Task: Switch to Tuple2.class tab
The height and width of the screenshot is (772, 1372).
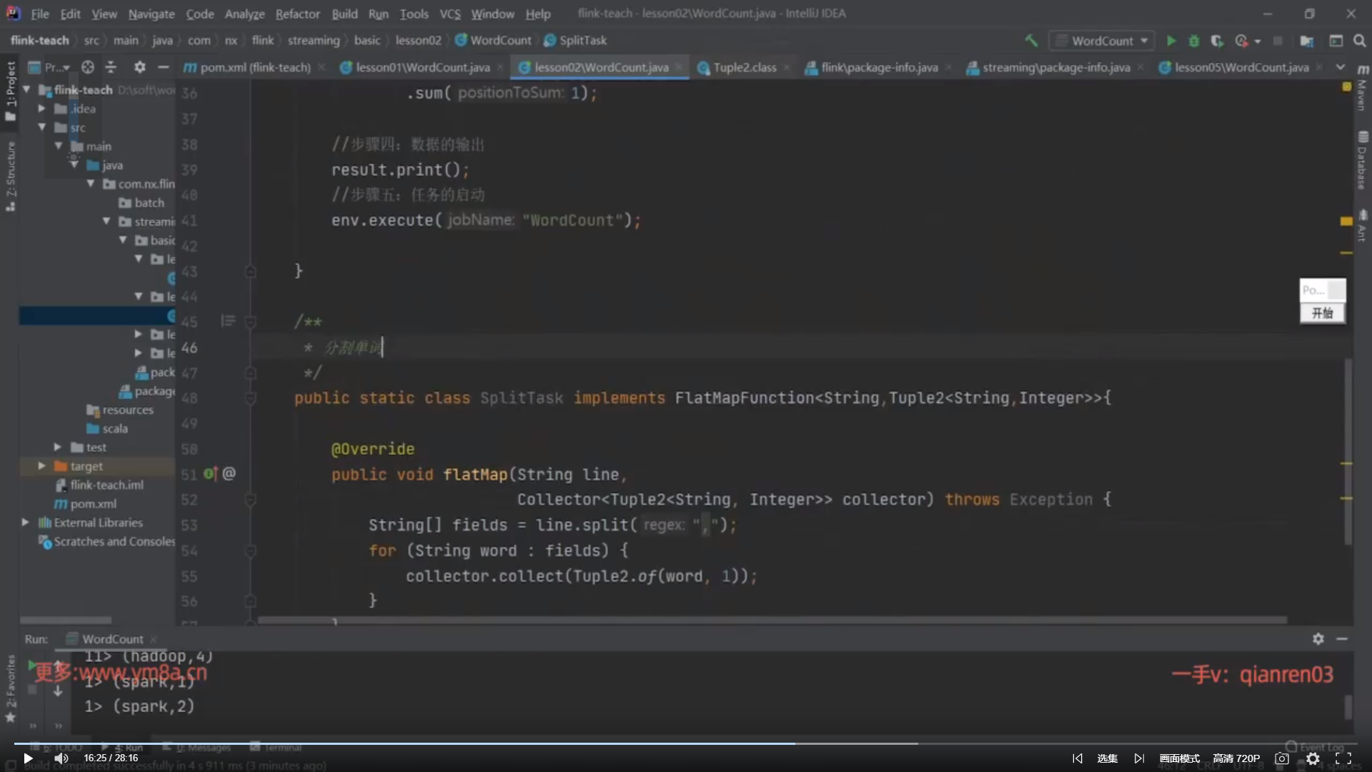Action: point(744,67)
